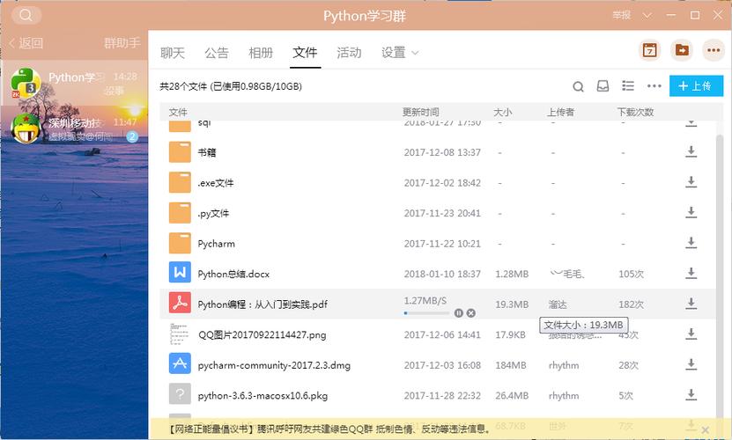Click the python-3.6.3-macosx10.6.pkg filename

262,396
